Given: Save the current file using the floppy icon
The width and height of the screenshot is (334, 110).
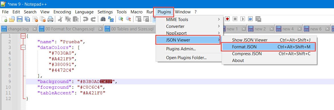Looking at the screenshot, I should point(20,19).
